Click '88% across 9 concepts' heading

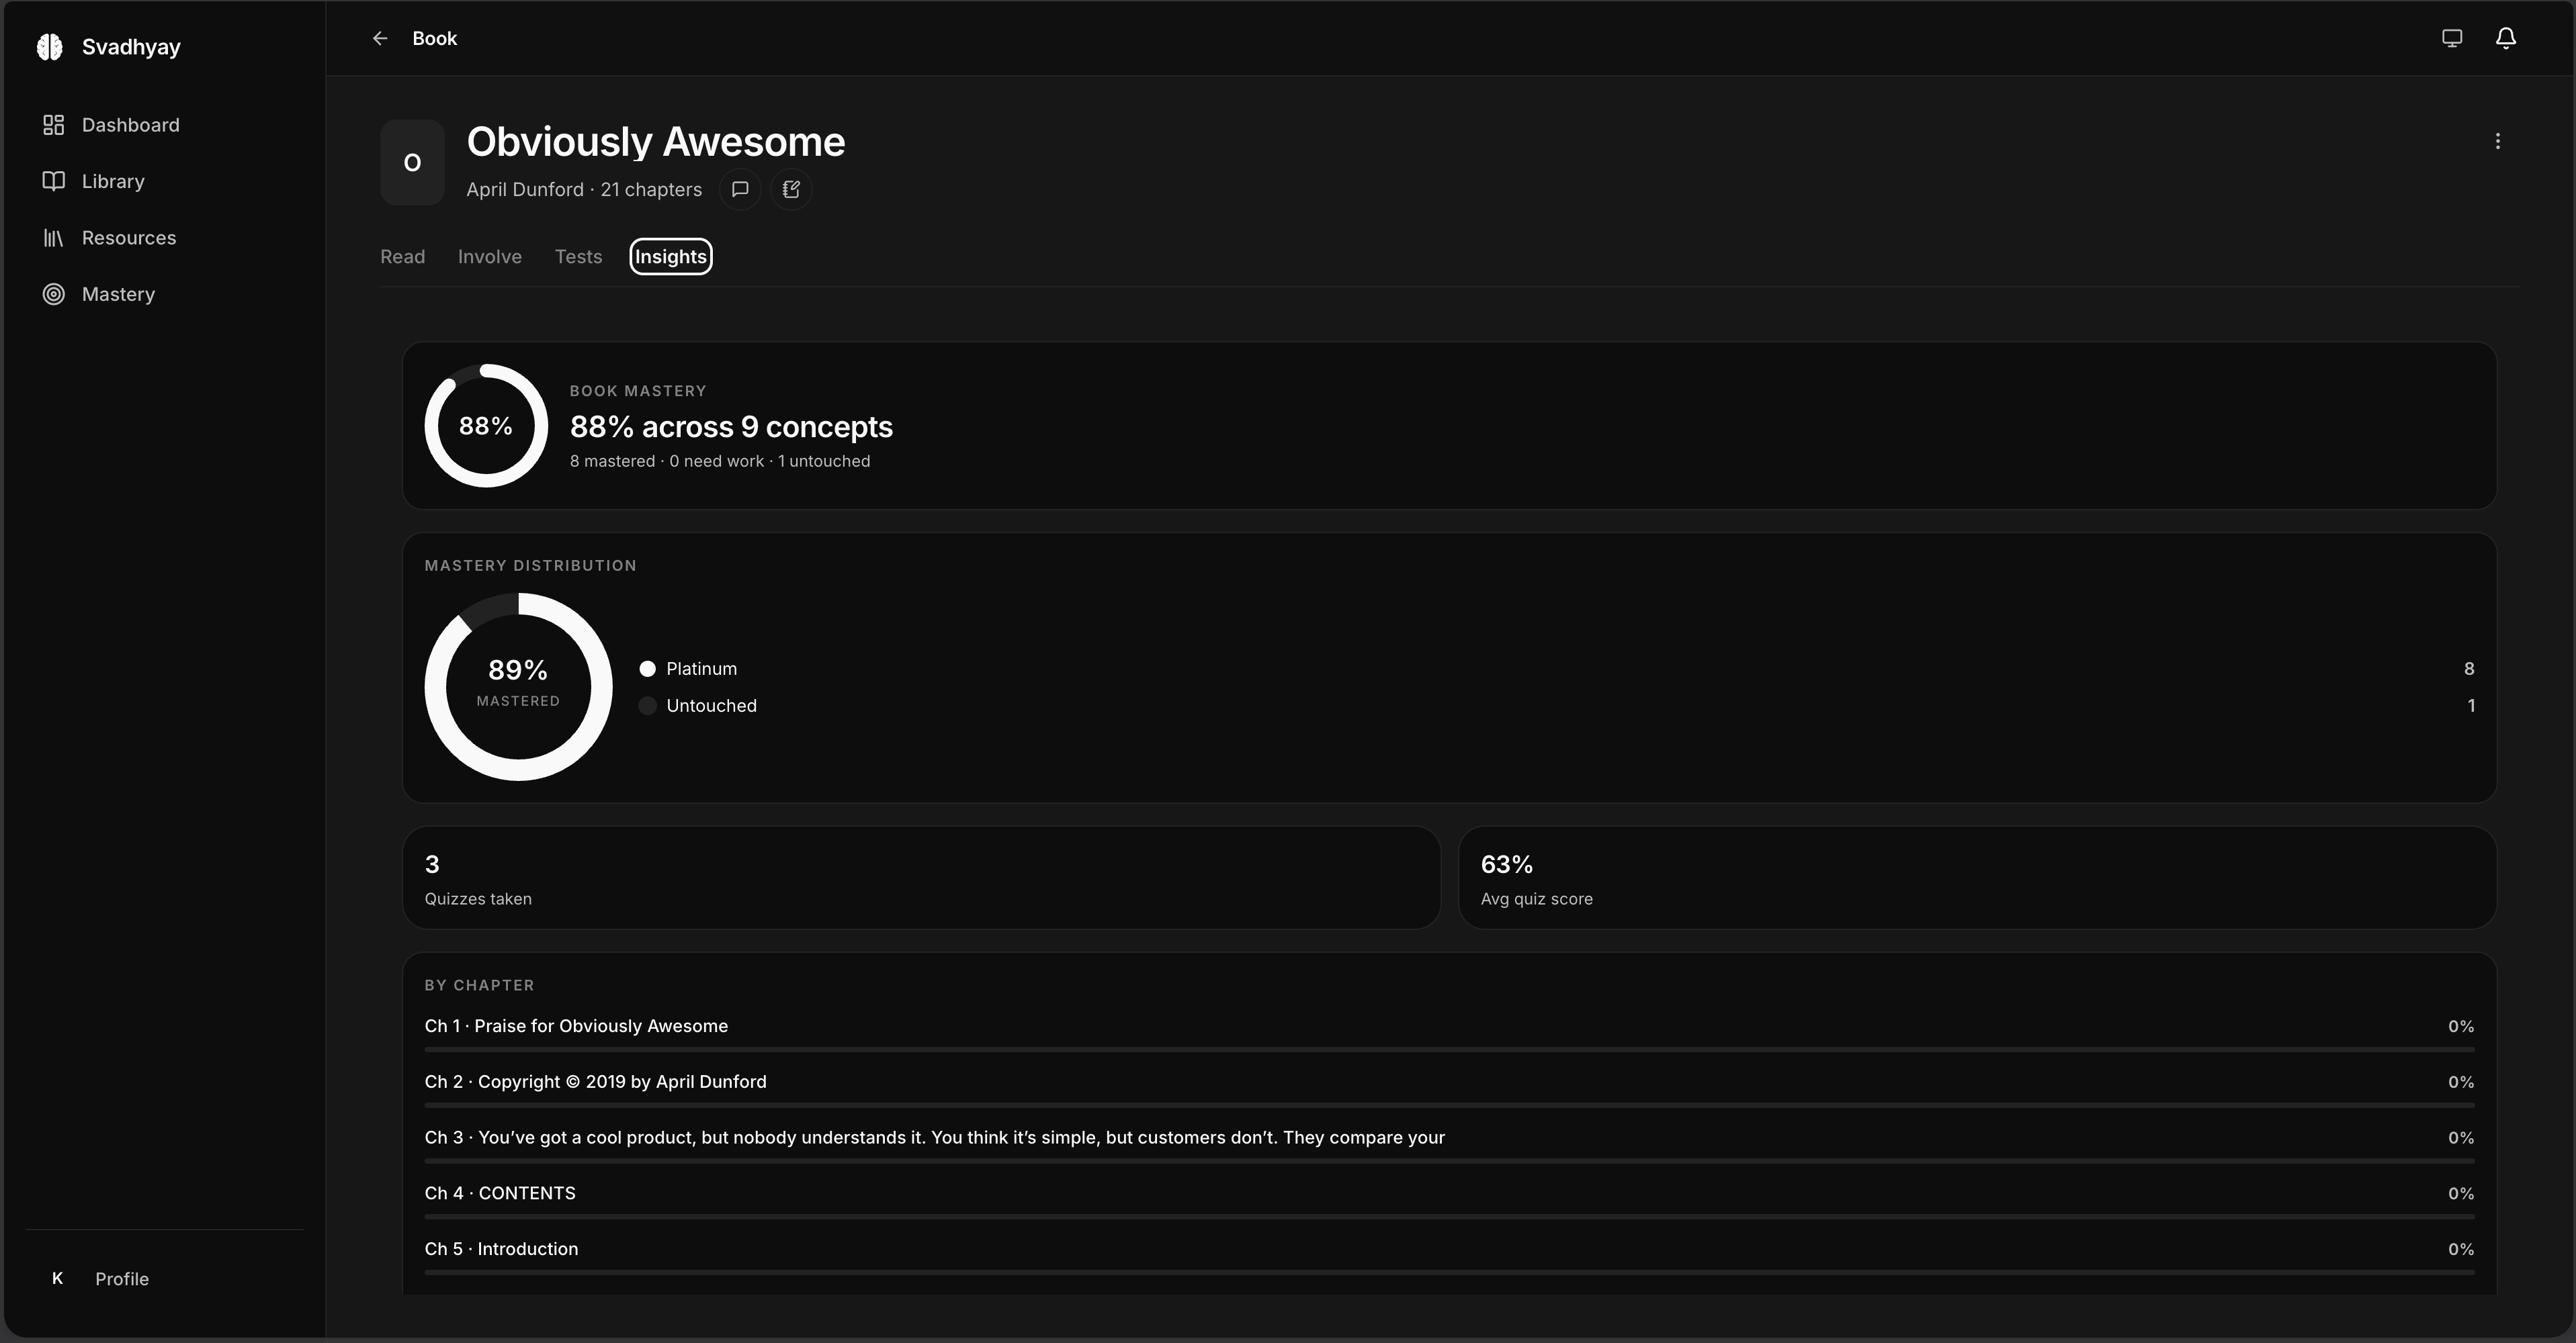coord(731,426)
